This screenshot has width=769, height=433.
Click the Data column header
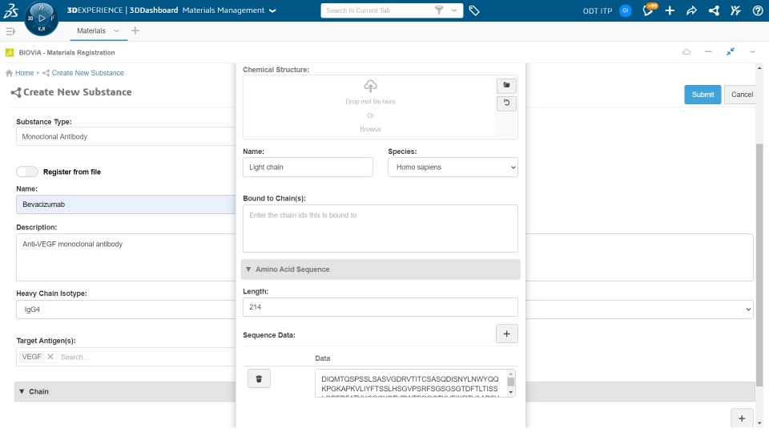tap(322, 358)
